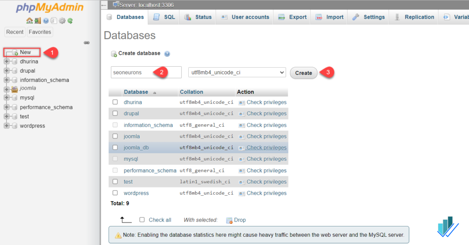Expand the information_schema tree node
The height and width of the screenshot is (245, 469).
(x=6, y=80)
